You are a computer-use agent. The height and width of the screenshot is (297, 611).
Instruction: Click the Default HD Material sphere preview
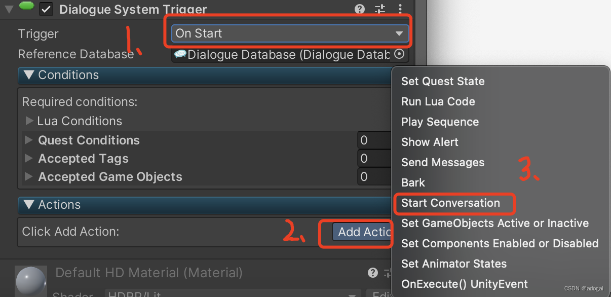coord(30,280)
